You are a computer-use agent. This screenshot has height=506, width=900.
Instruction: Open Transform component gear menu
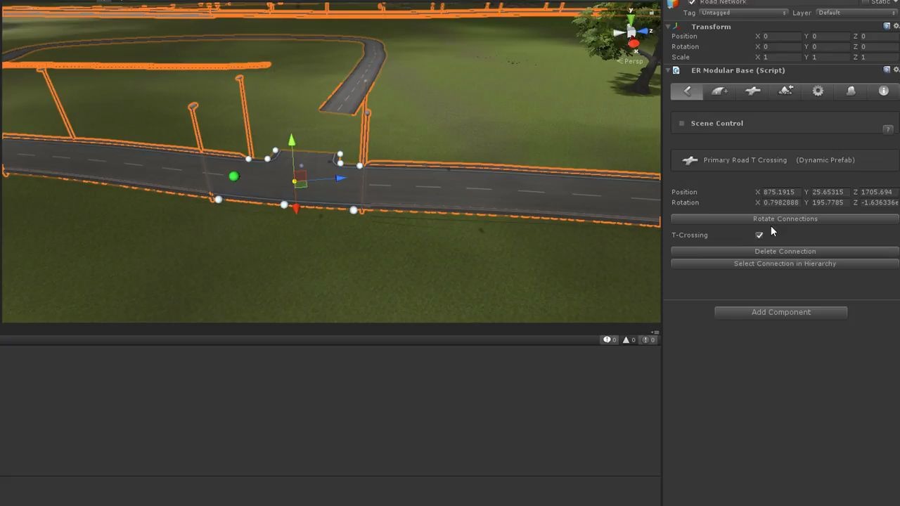coord(896,26)
